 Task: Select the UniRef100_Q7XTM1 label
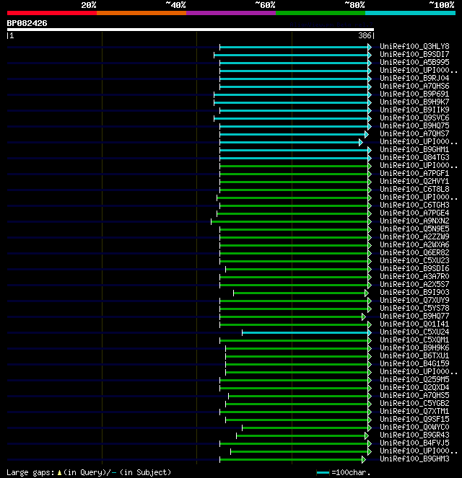pyautogui.click(x=414, y=411)
